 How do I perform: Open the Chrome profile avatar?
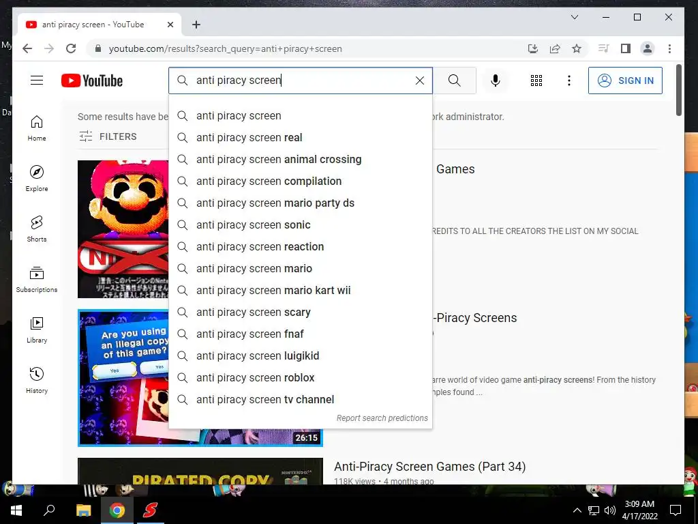(x=648, y=48)
